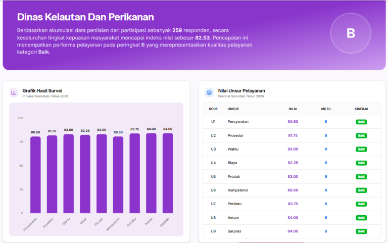Click the UNSUR column header

(x=233, y=109)
